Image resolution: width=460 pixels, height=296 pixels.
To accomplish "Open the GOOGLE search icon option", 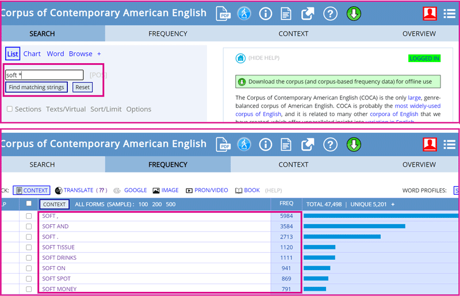I will point(117,190).
